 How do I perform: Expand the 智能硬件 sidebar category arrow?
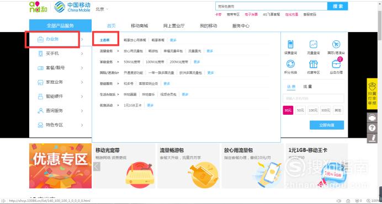[x=82, y=96]
